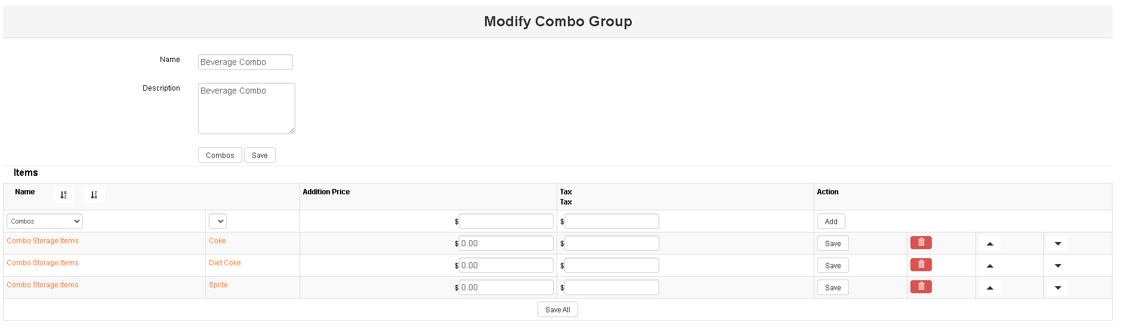Move Coke row down
1121x332 pixels.
pos(1058,244)
